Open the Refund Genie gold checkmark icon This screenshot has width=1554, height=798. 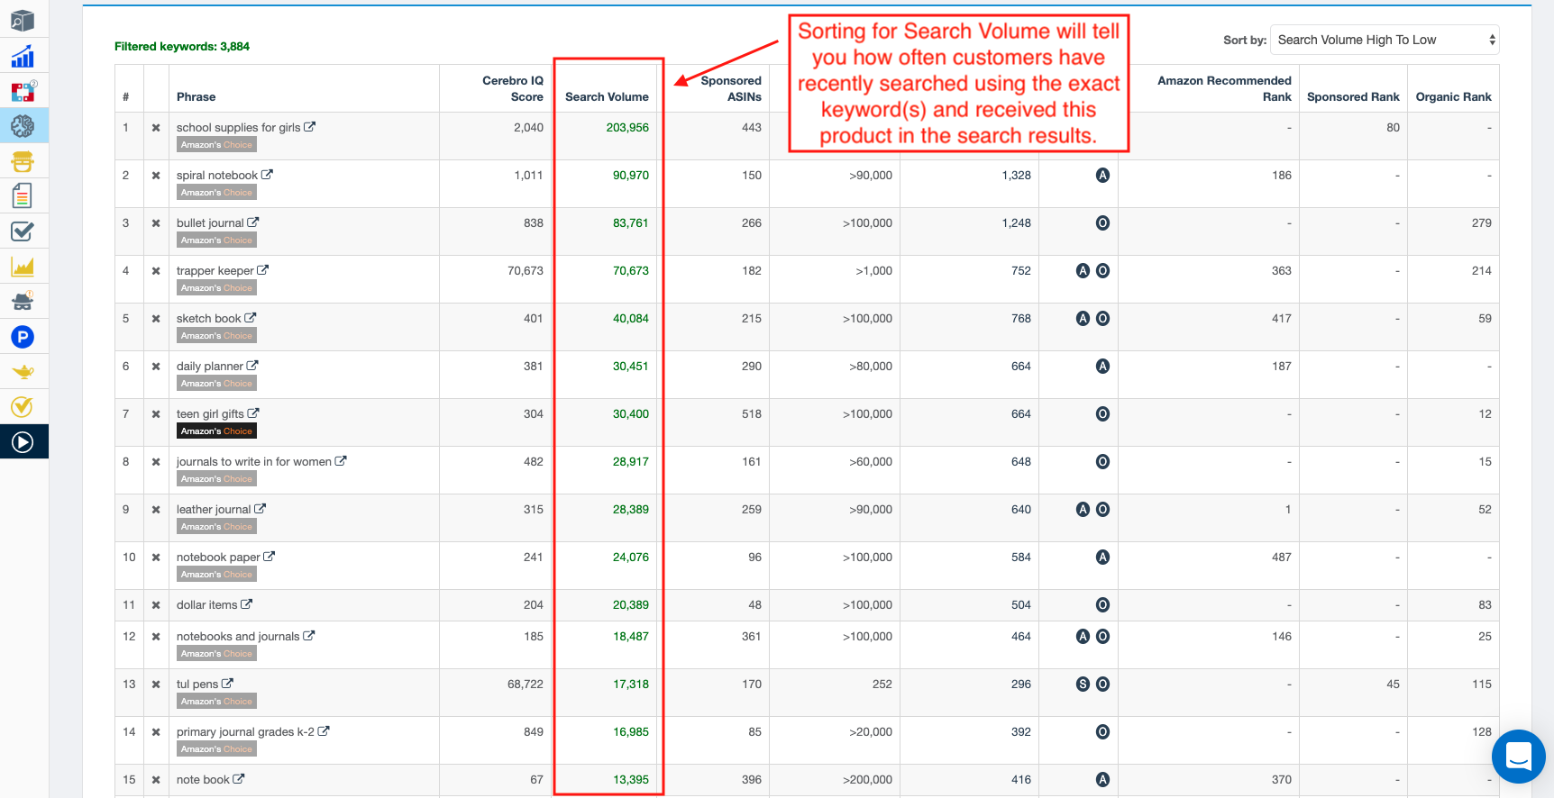tap(23, 407)
